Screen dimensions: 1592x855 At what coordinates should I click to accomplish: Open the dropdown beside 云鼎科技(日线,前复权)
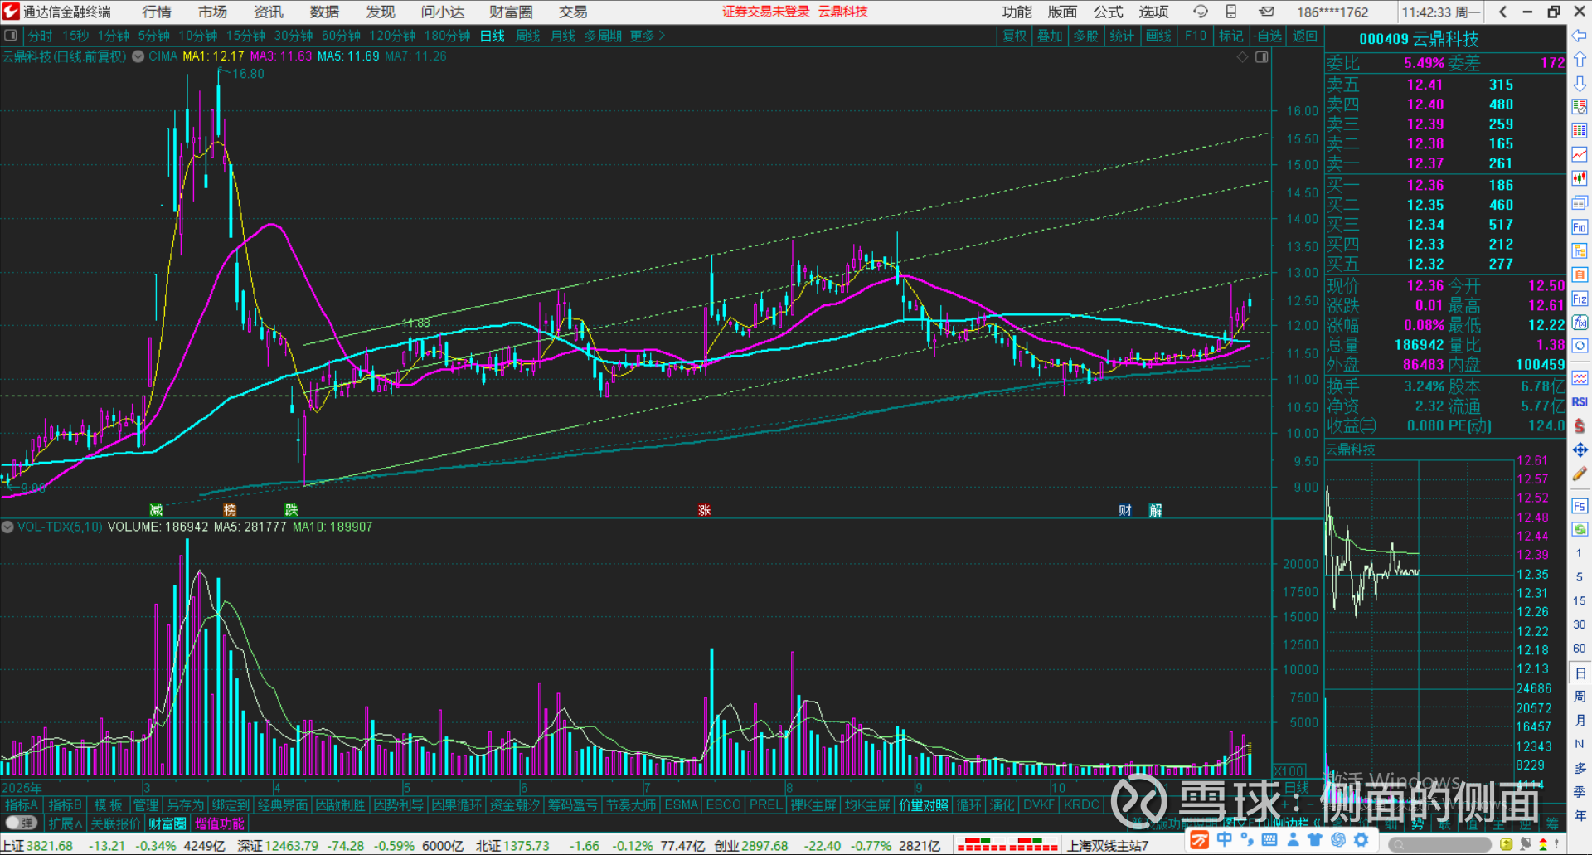[138, 56]
